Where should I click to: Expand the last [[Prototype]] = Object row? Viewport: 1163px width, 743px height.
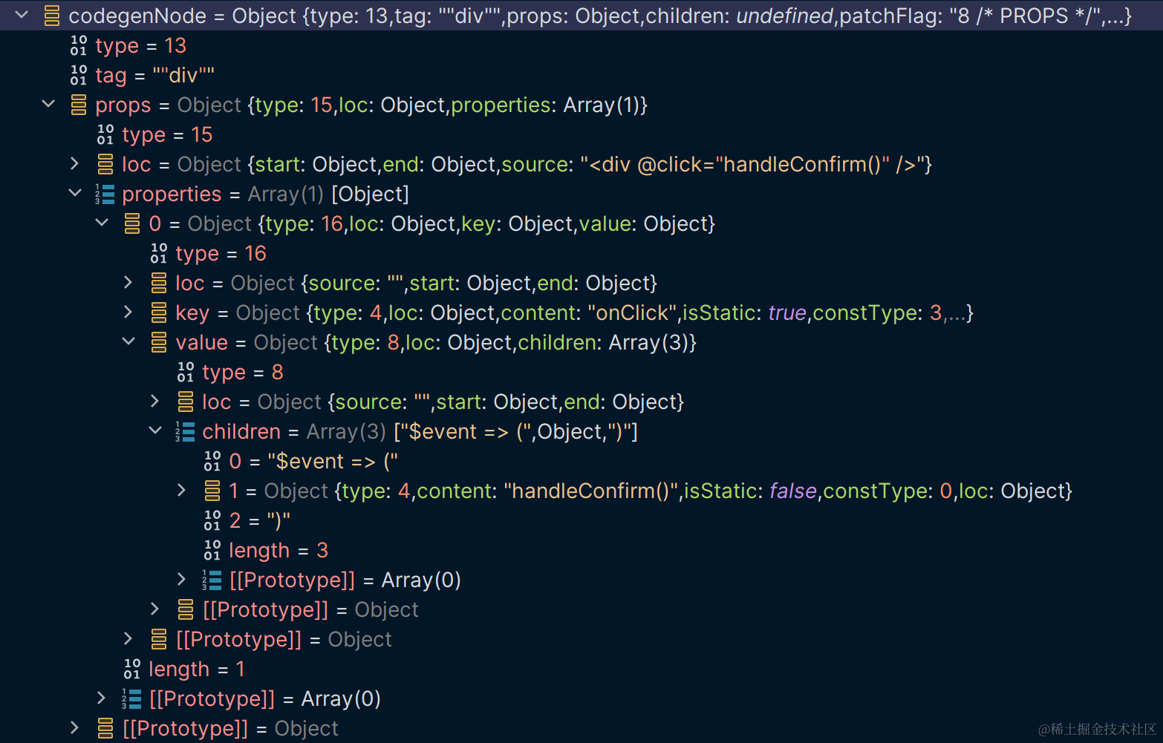click(x=74, y=727)
